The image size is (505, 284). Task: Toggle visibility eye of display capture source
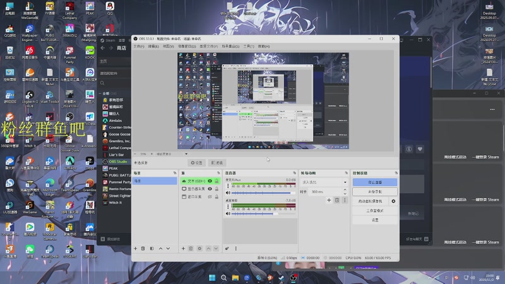210,189
